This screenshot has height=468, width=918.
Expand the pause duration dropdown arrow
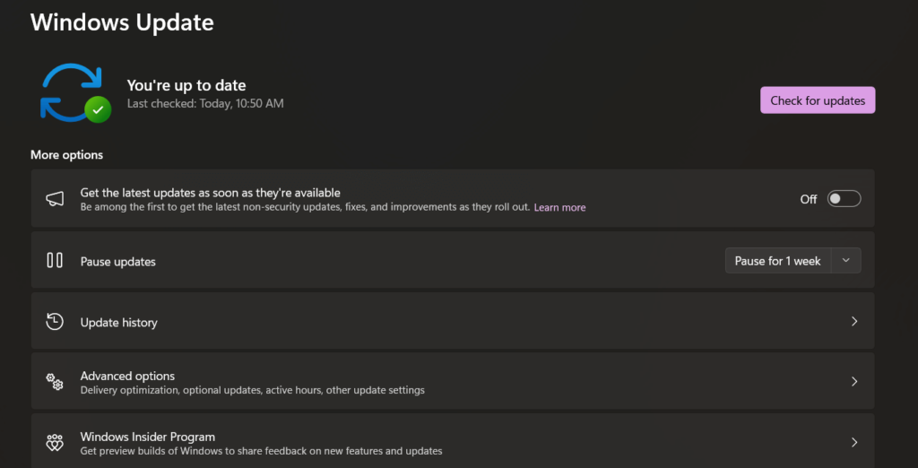845,261
